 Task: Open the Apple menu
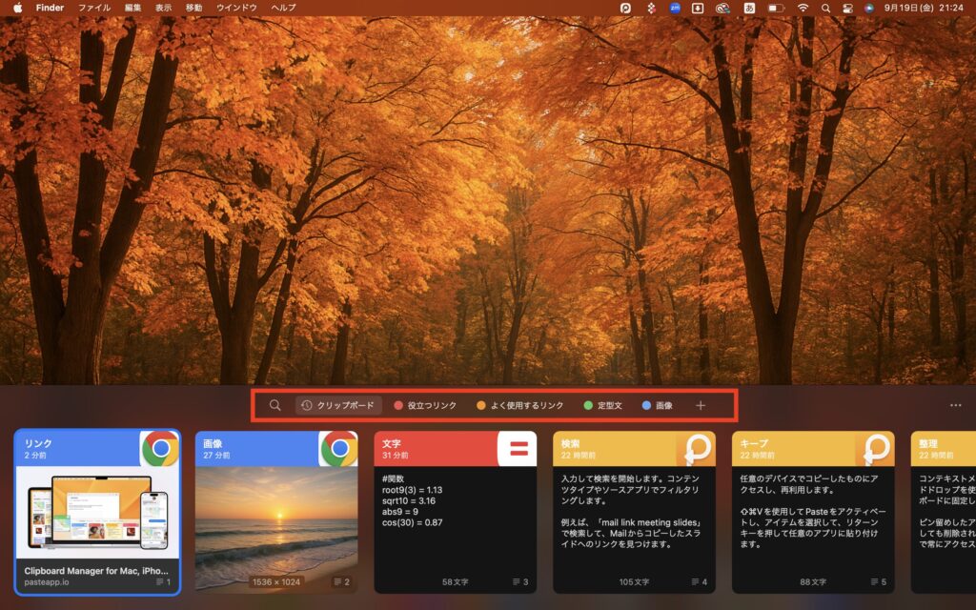point(17,8)
